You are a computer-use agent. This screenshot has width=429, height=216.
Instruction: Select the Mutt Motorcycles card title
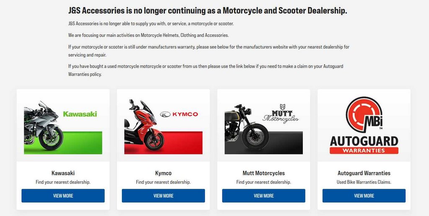tap(264, 173)
